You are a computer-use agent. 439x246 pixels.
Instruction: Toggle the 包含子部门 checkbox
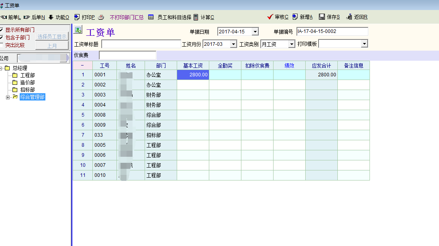(x=2, y=37)
